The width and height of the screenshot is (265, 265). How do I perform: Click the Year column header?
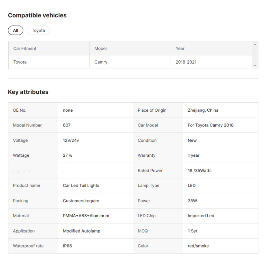180,48
